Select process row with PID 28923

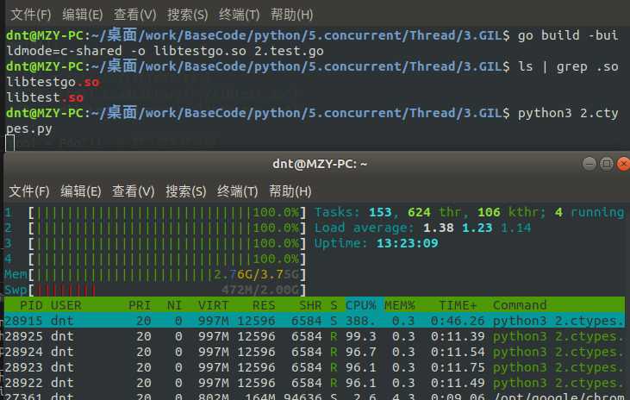315,367
